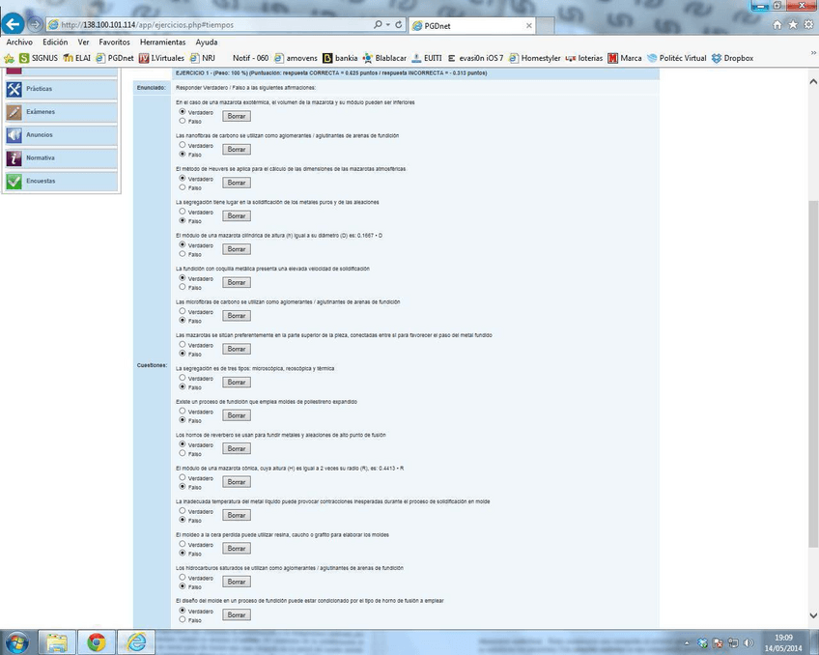The height and width of the screenshot is (655, 819).
Task: Open the new tab button
Action: click(x=545, y=25)
